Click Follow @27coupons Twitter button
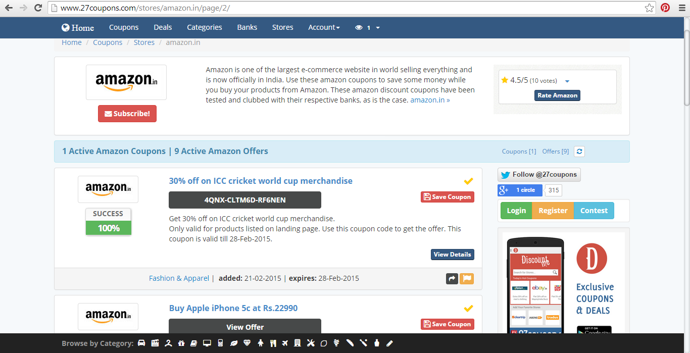 (539, 175)
